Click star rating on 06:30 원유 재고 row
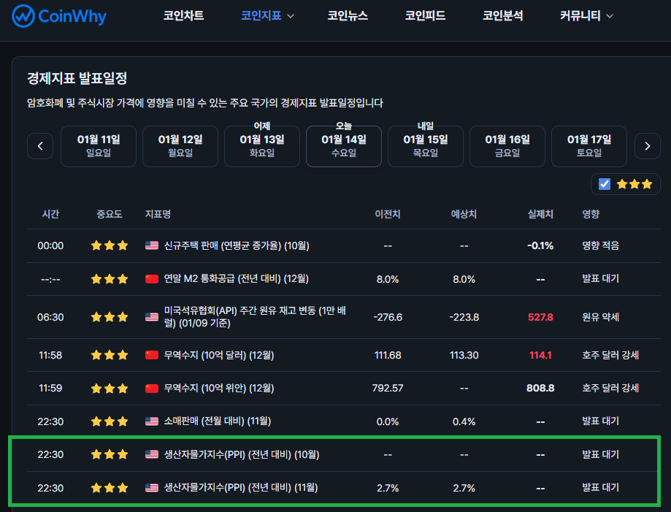The width and height of the screenshot is (671, 512). (109, 317)
